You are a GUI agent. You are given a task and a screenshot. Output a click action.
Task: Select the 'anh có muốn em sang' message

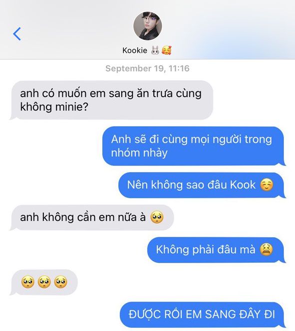click(111, 100)
